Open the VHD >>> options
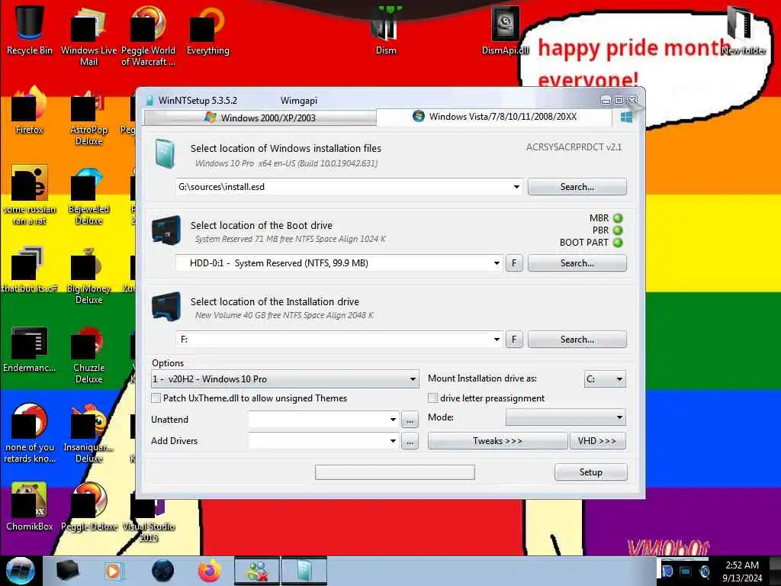781x586 pixels. coord(596,441)
